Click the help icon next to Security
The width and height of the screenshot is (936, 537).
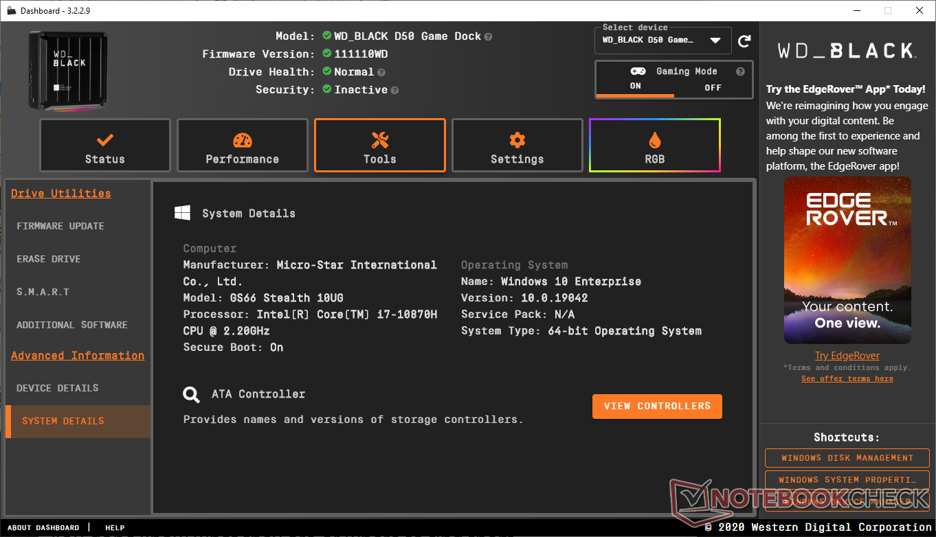click(394, 90)
